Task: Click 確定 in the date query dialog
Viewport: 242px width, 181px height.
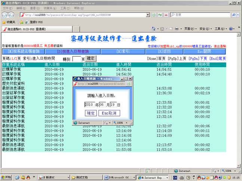Action: (x=91, y=113)
